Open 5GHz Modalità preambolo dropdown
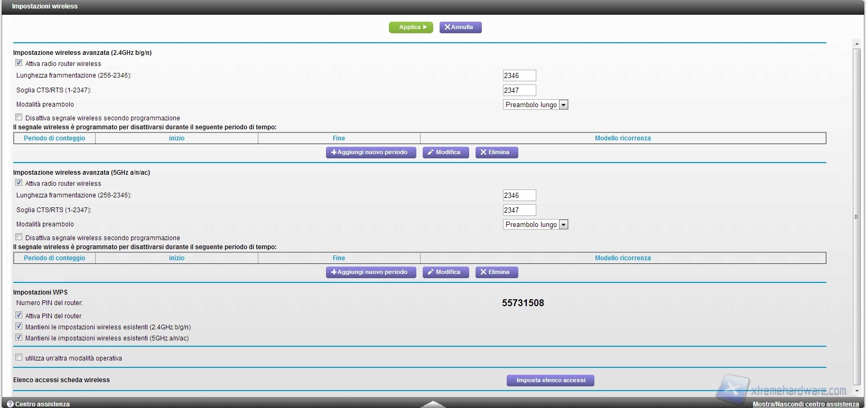 tap(535, 225)
